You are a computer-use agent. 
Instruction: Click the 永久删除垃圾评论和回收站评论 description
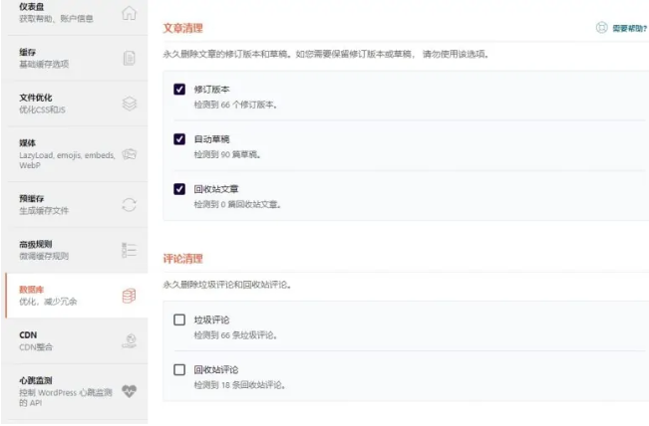(227, 285)
